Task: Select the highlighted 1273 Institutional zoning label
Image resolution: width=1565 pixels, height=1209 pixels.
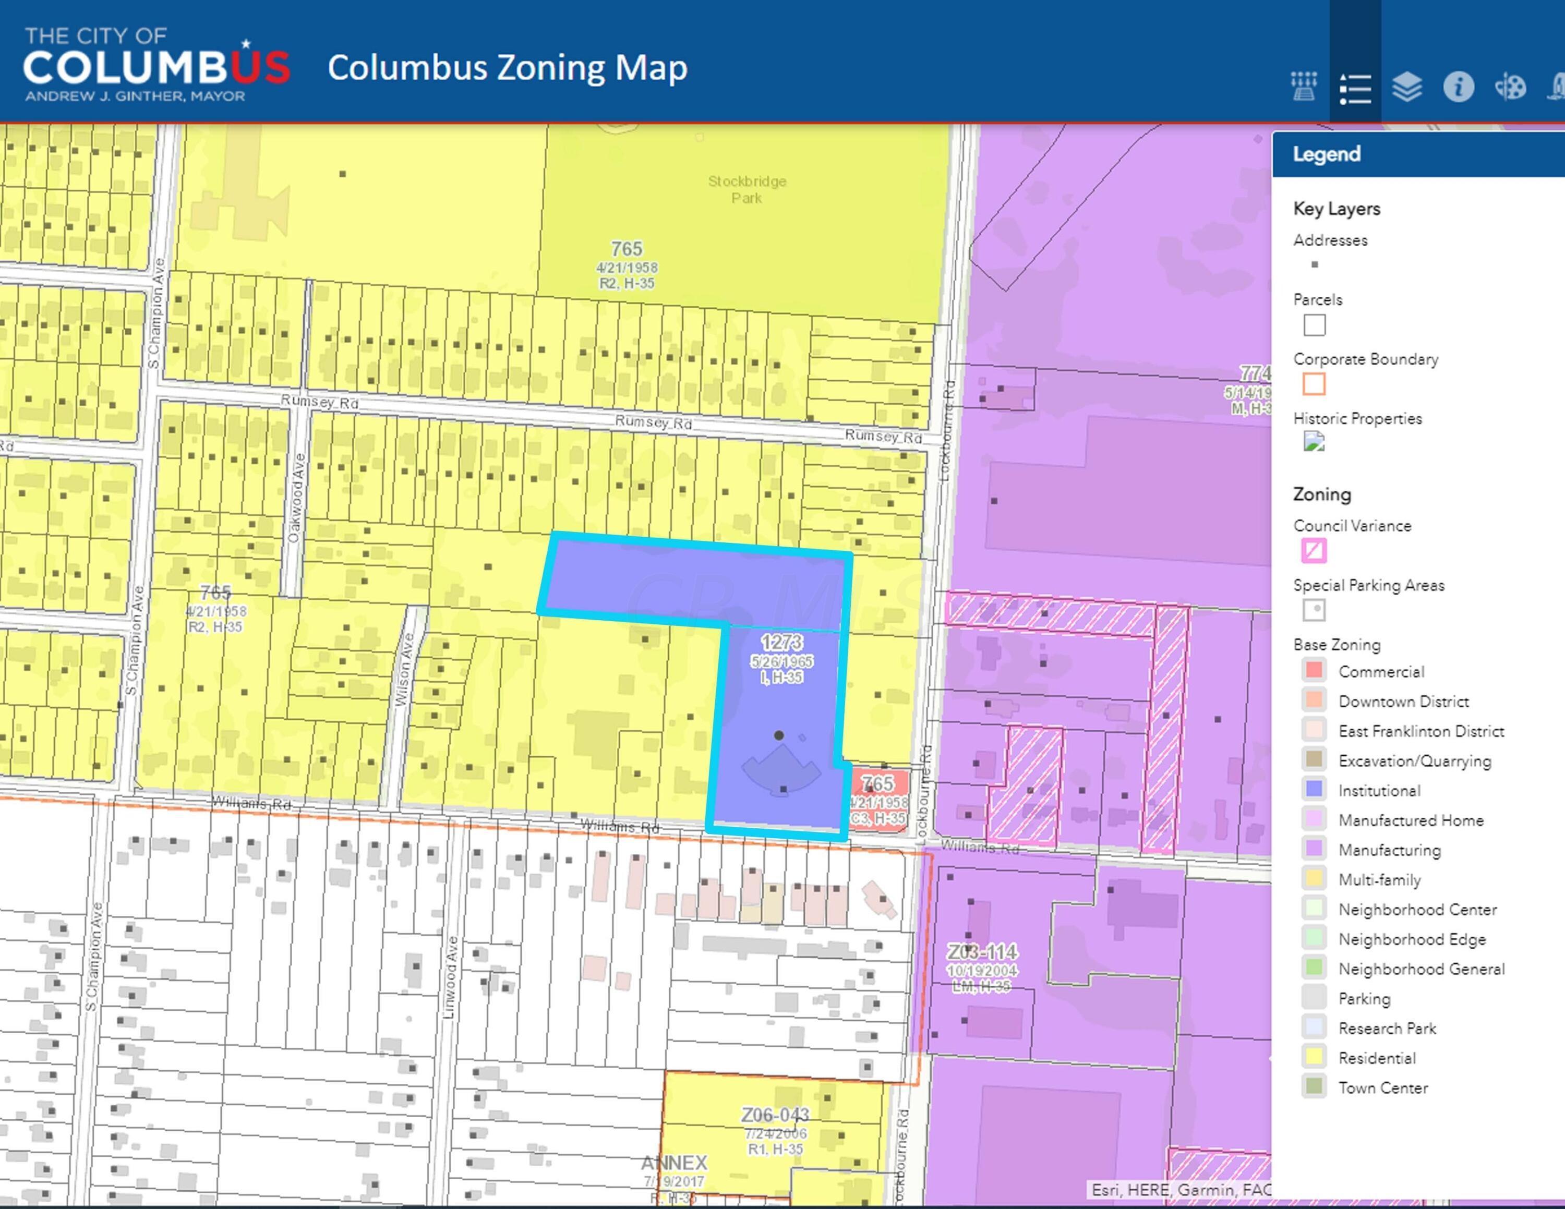Action: tap(781, 660)
